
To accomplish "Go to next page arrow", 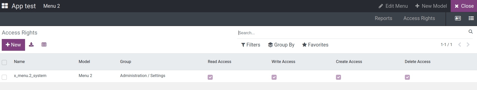I will coord(468,44).
